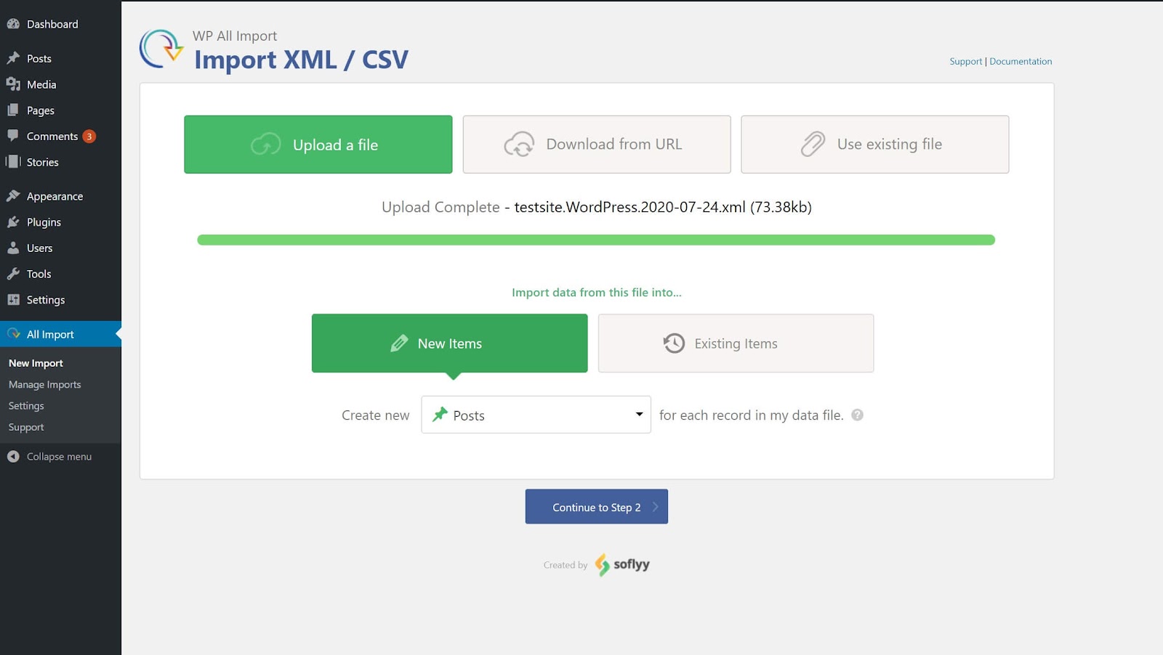
Task: Click the arrow chevron on Continue button
Action: pos(655,507)
